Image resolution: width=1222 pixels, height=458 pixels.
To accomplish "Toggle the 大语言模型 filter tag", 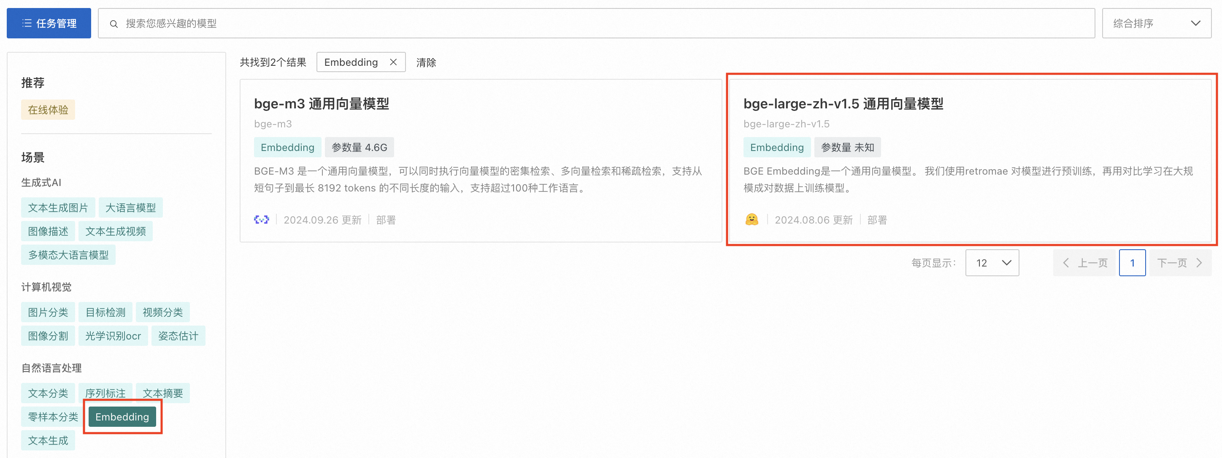I will (x=130, y=207).
